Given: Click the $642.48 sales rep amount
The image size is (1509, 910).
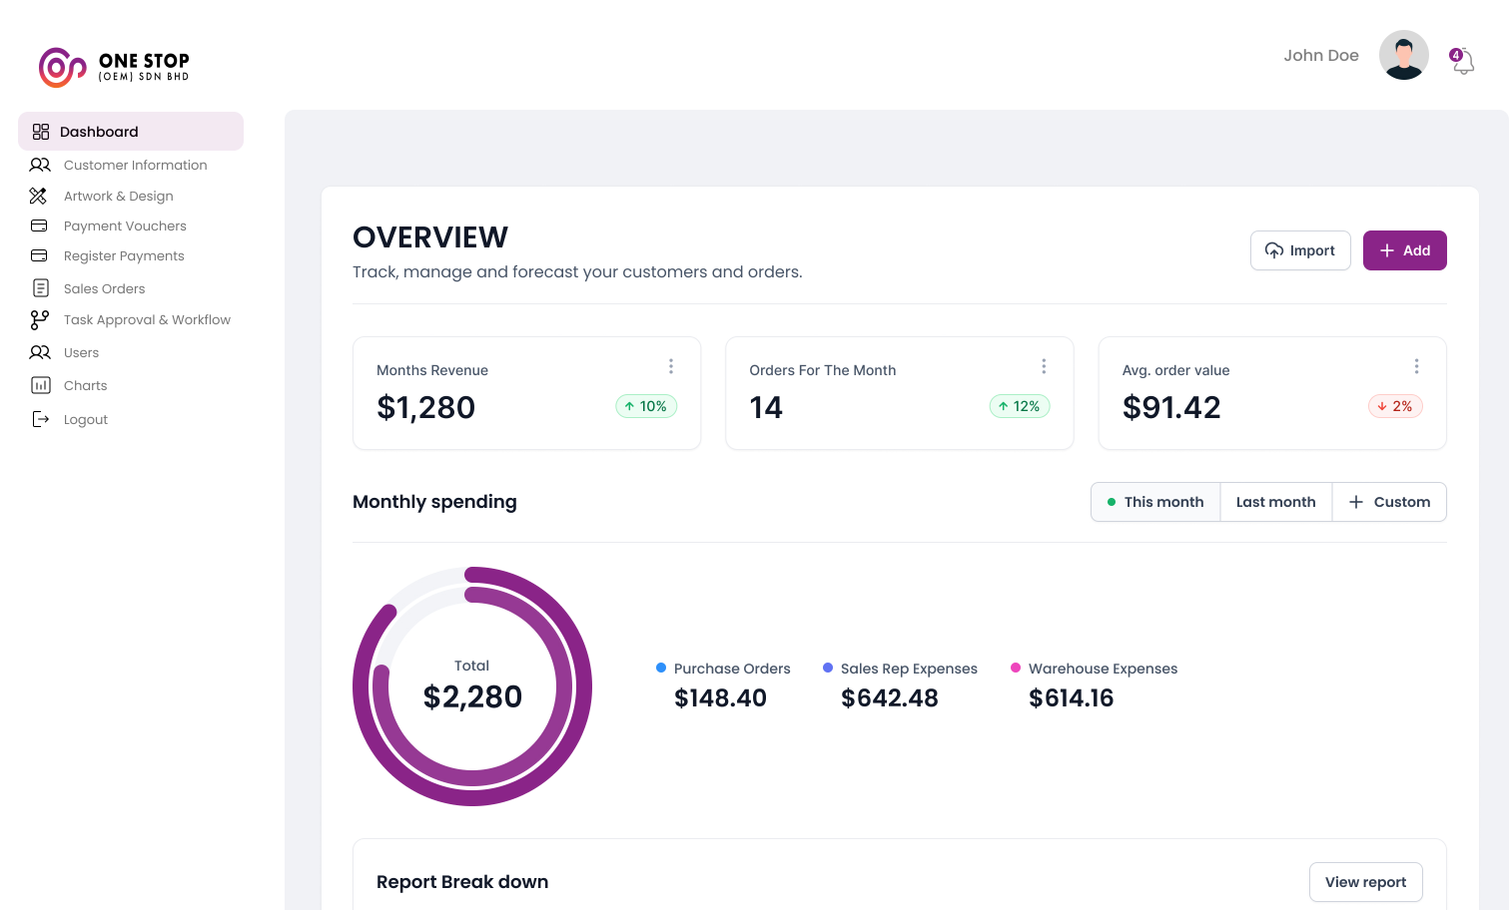Looking at the screenshot, I should (x=890, y=698).
